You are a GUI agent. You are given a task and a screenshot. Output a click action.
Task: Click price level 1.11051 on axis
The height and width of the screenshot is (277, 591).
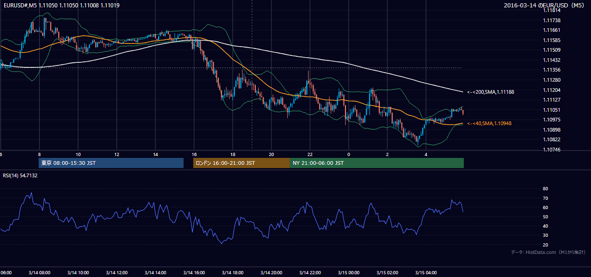552,110
